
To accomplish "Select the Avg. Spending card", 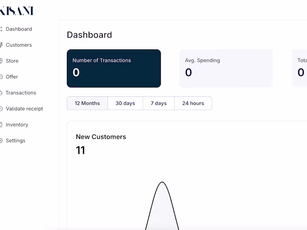I will tap(226, 68).
